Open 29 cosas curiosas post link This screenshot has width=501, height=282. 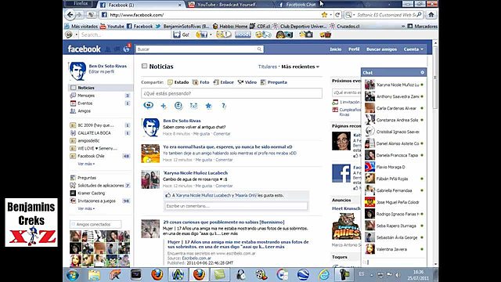click(x=224, y=222)
